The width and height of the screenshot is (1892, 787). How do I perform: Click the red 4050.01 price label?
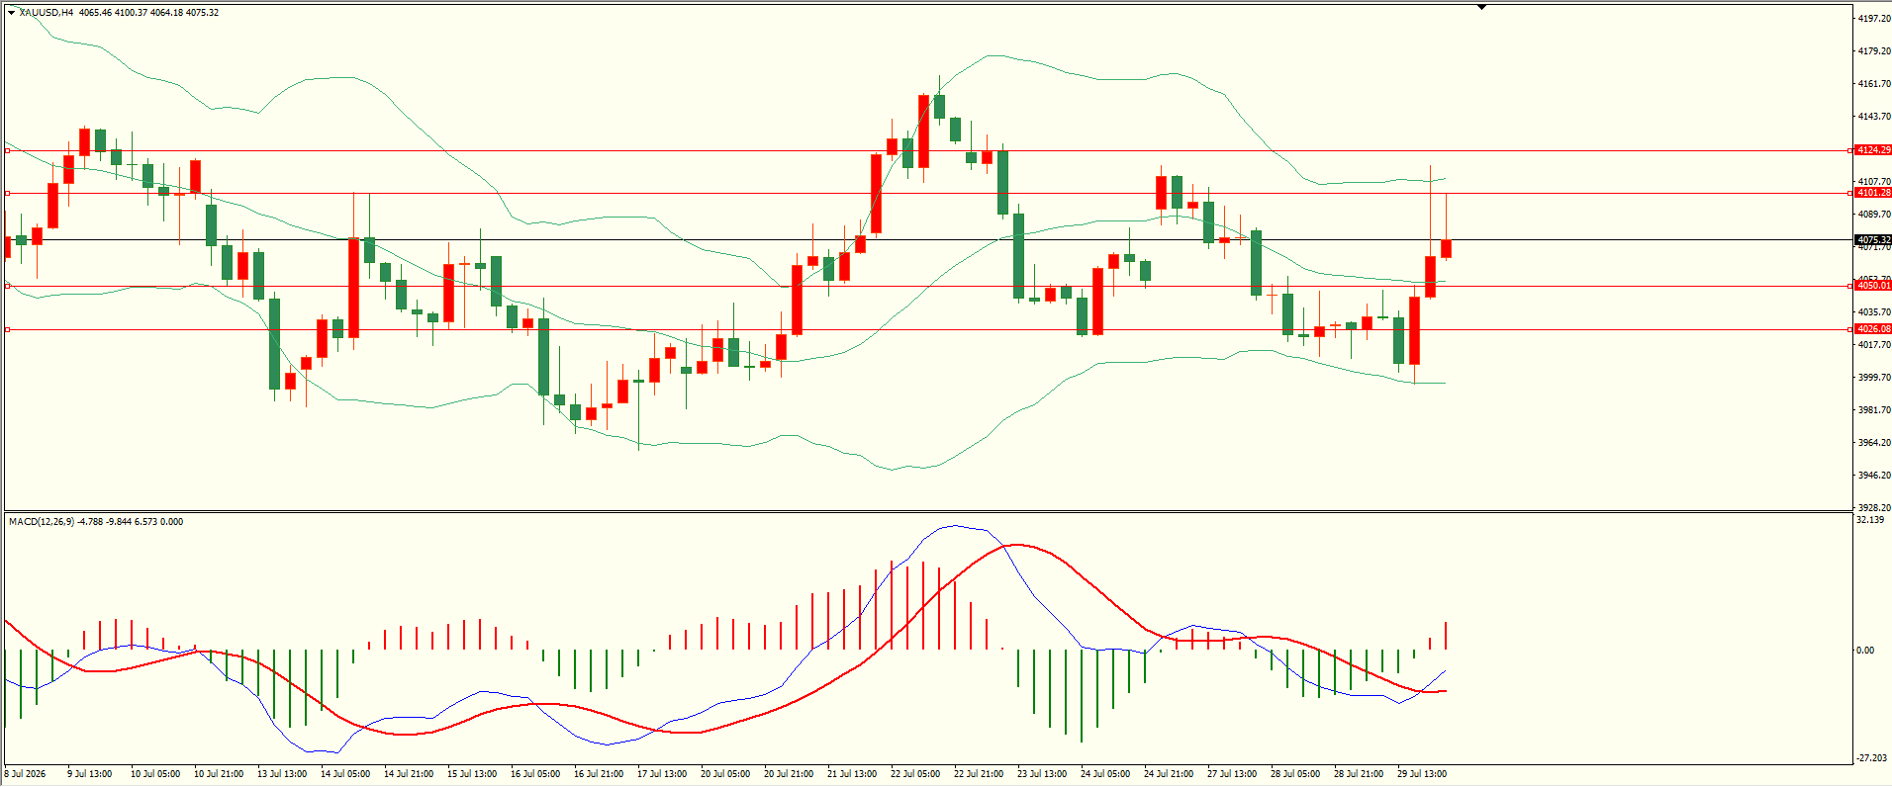coord(1873,286)
